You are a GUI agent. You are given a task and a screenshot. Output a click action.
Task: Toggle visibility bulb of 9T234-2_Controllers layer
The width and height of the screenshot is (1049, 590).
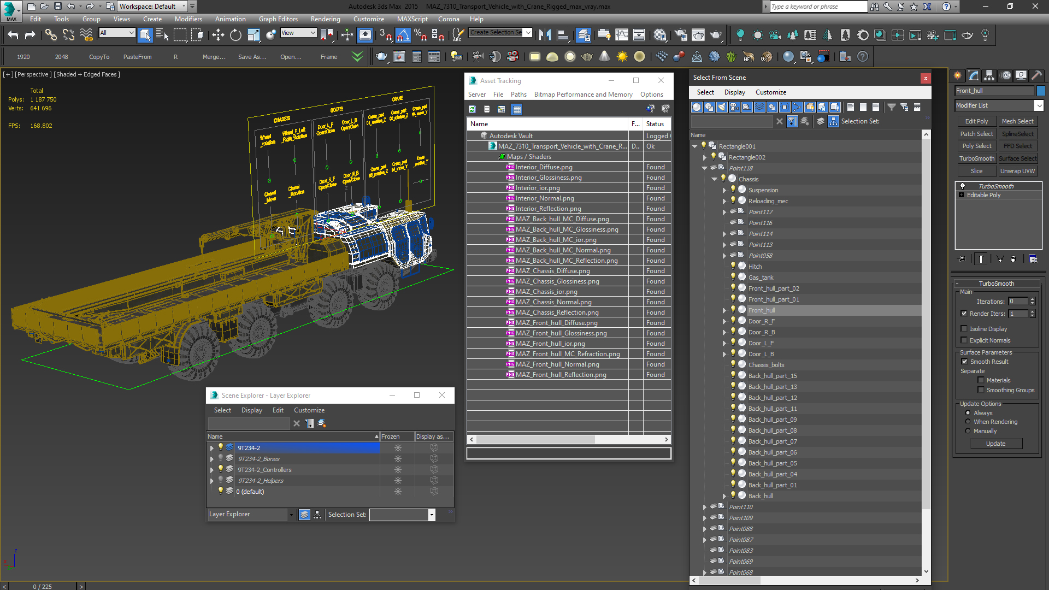[221, 469]
